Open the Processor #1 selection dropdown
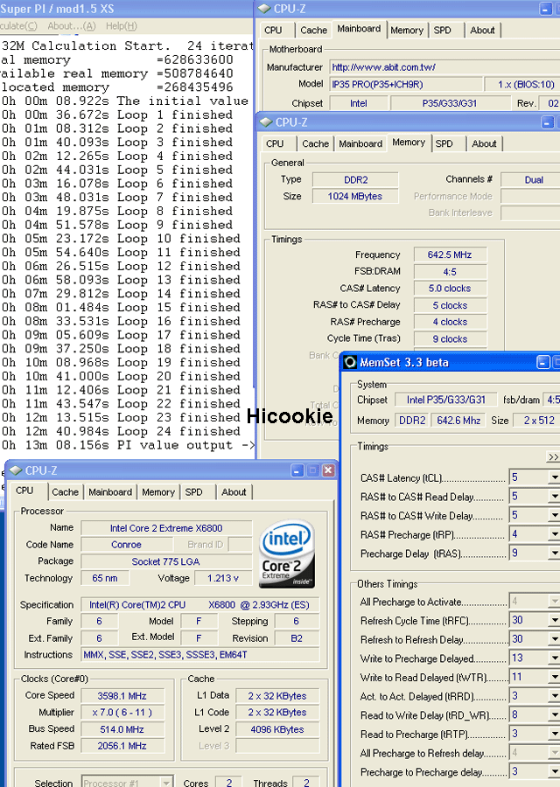This screenshot has height=787, width=560. pyautogui.click(x=166, y=782)
